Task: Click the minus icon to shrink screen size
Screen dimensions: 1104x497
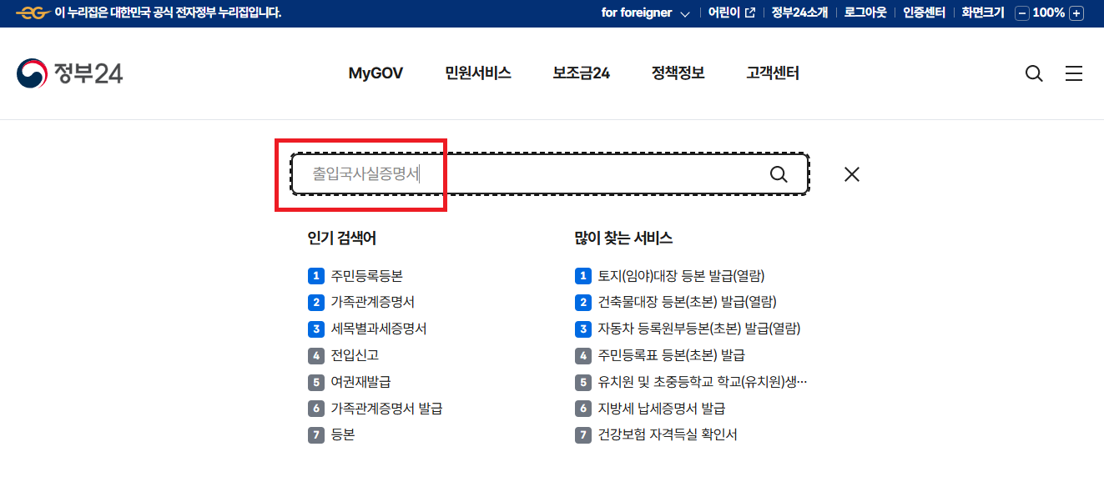Action: (1022, 13)
